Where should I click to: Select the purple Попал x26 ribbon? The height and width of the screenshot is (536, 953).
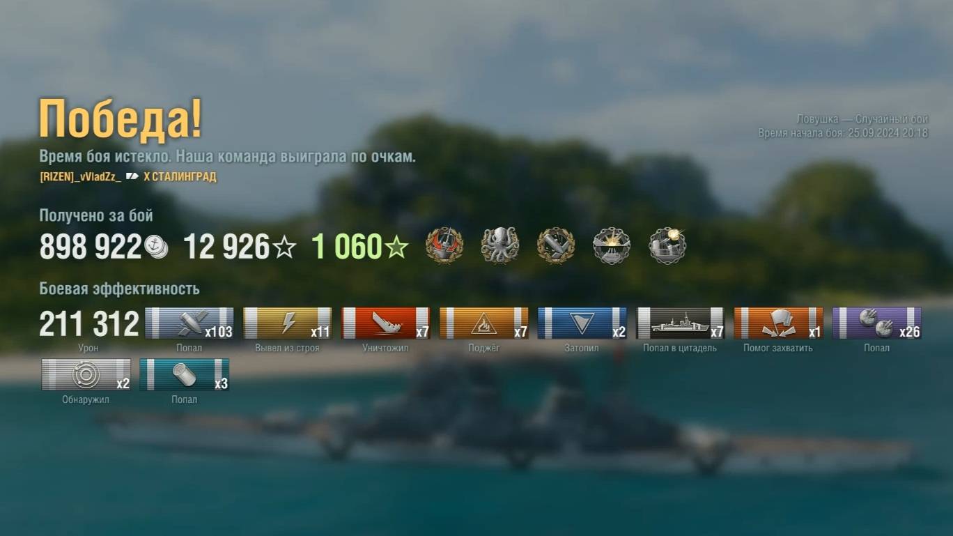pyautogui.click(x=877, y=323)
